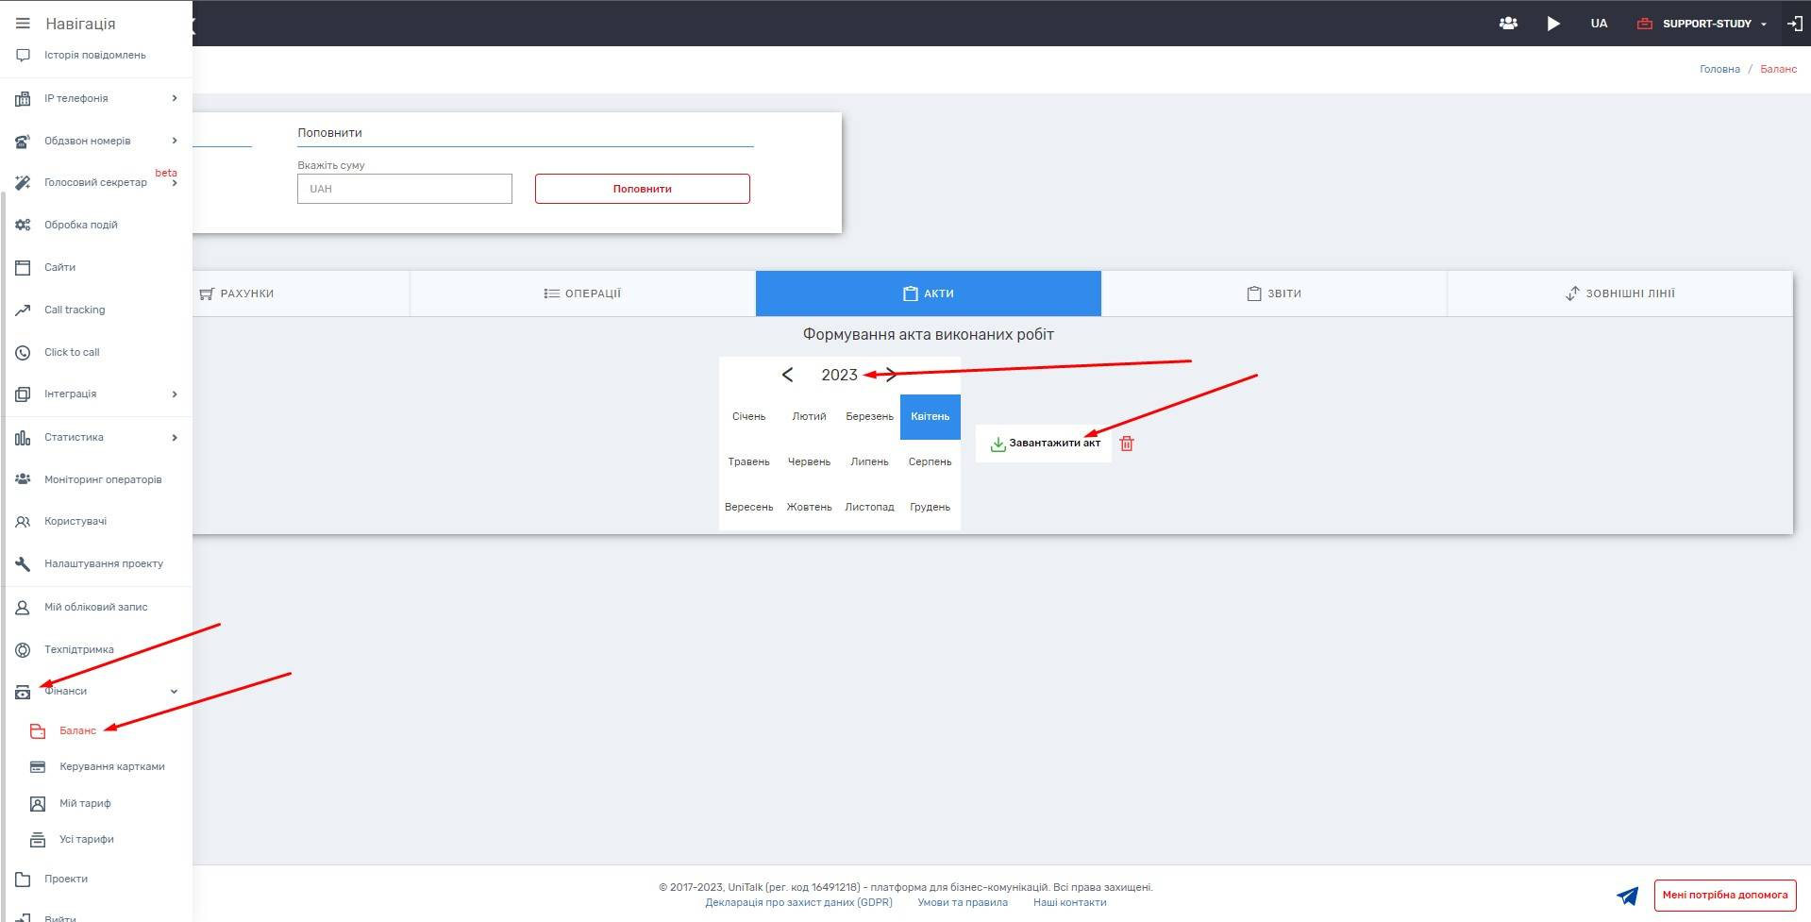Click the Click to call phone icon
The image size is (1811, 922).
tap(23, 352)
